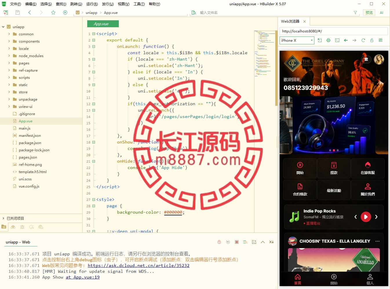The image size is (390, 289).
Task: Expand the node_modules folder
Action: point(9,56)
